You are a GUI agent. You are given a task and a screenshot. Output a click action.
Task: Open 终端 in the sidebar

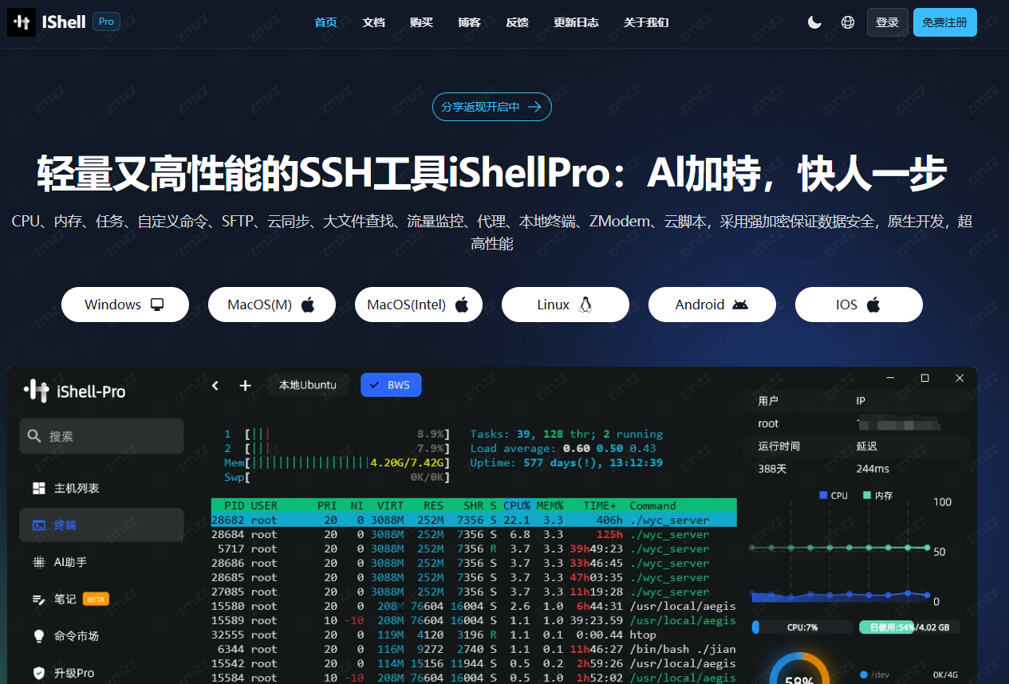(101, 525)
